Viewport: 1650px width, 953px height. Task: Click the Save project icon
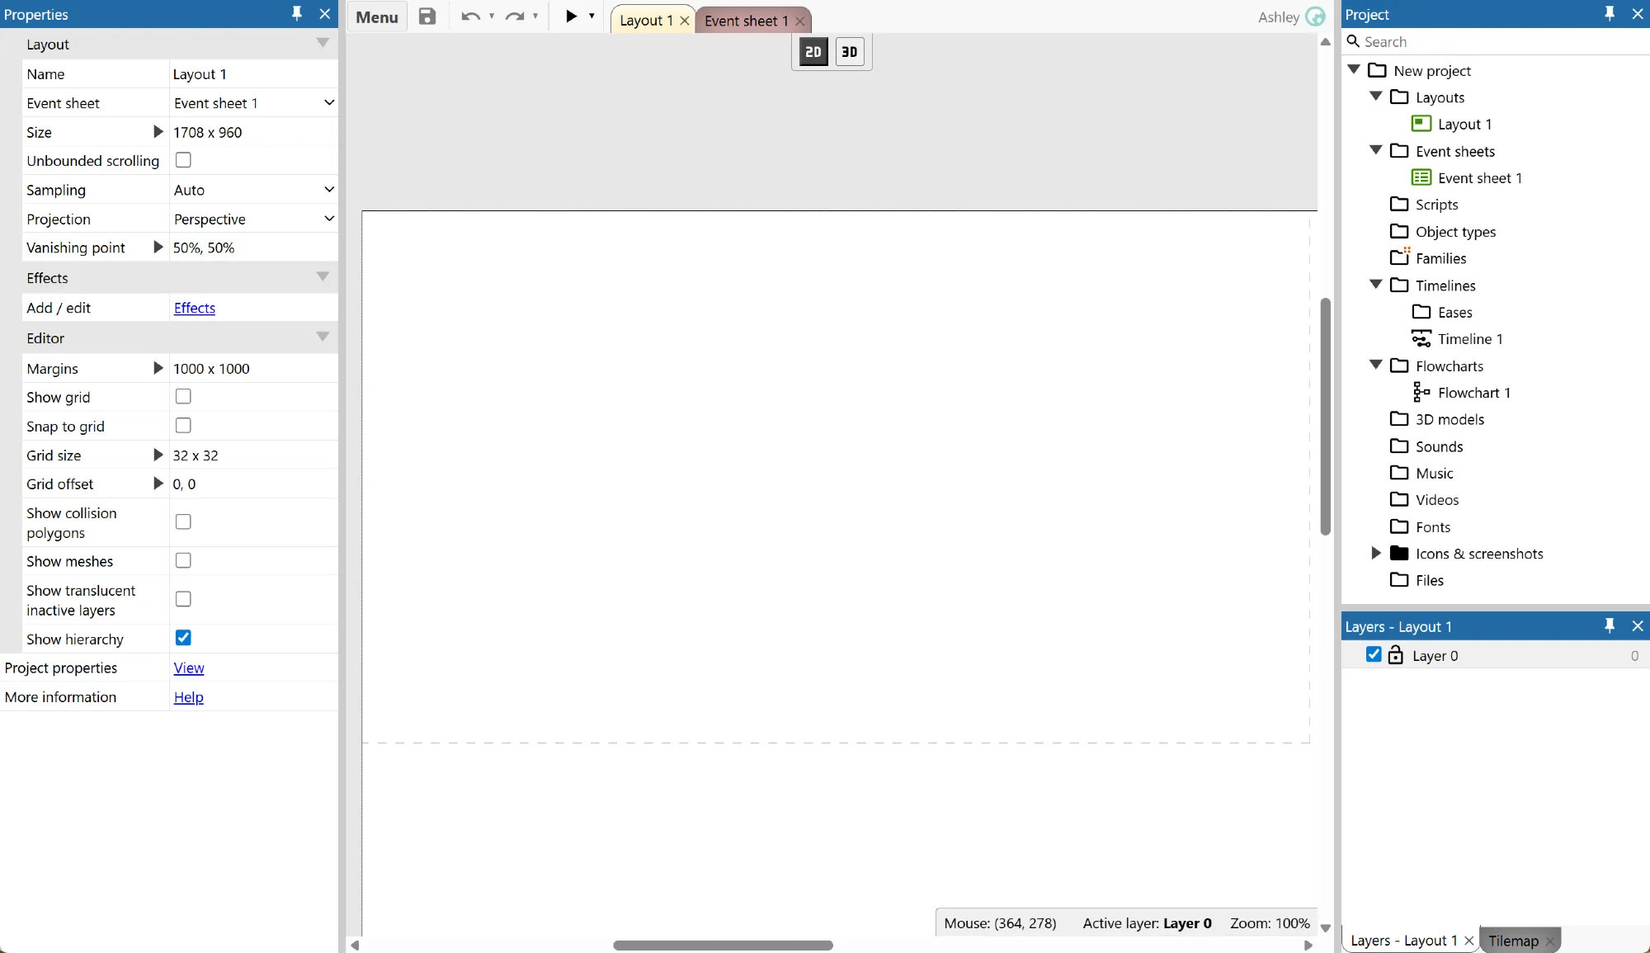tap(427, 17)
